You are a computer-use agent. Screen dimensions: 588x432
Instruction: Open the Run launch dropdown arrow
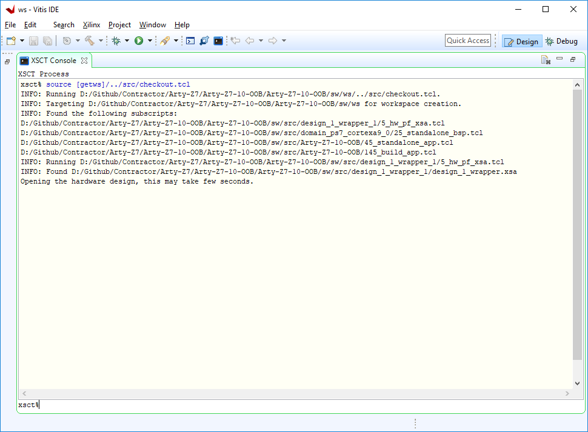(150, 41)
